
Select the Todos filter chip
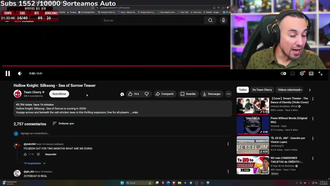tap(243, 90)
